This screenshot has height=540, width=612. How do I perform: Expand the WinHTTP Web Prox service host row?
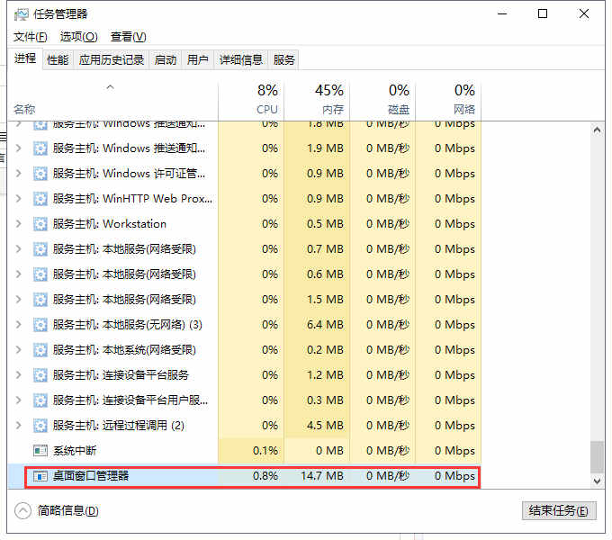[x=18, y=199]
